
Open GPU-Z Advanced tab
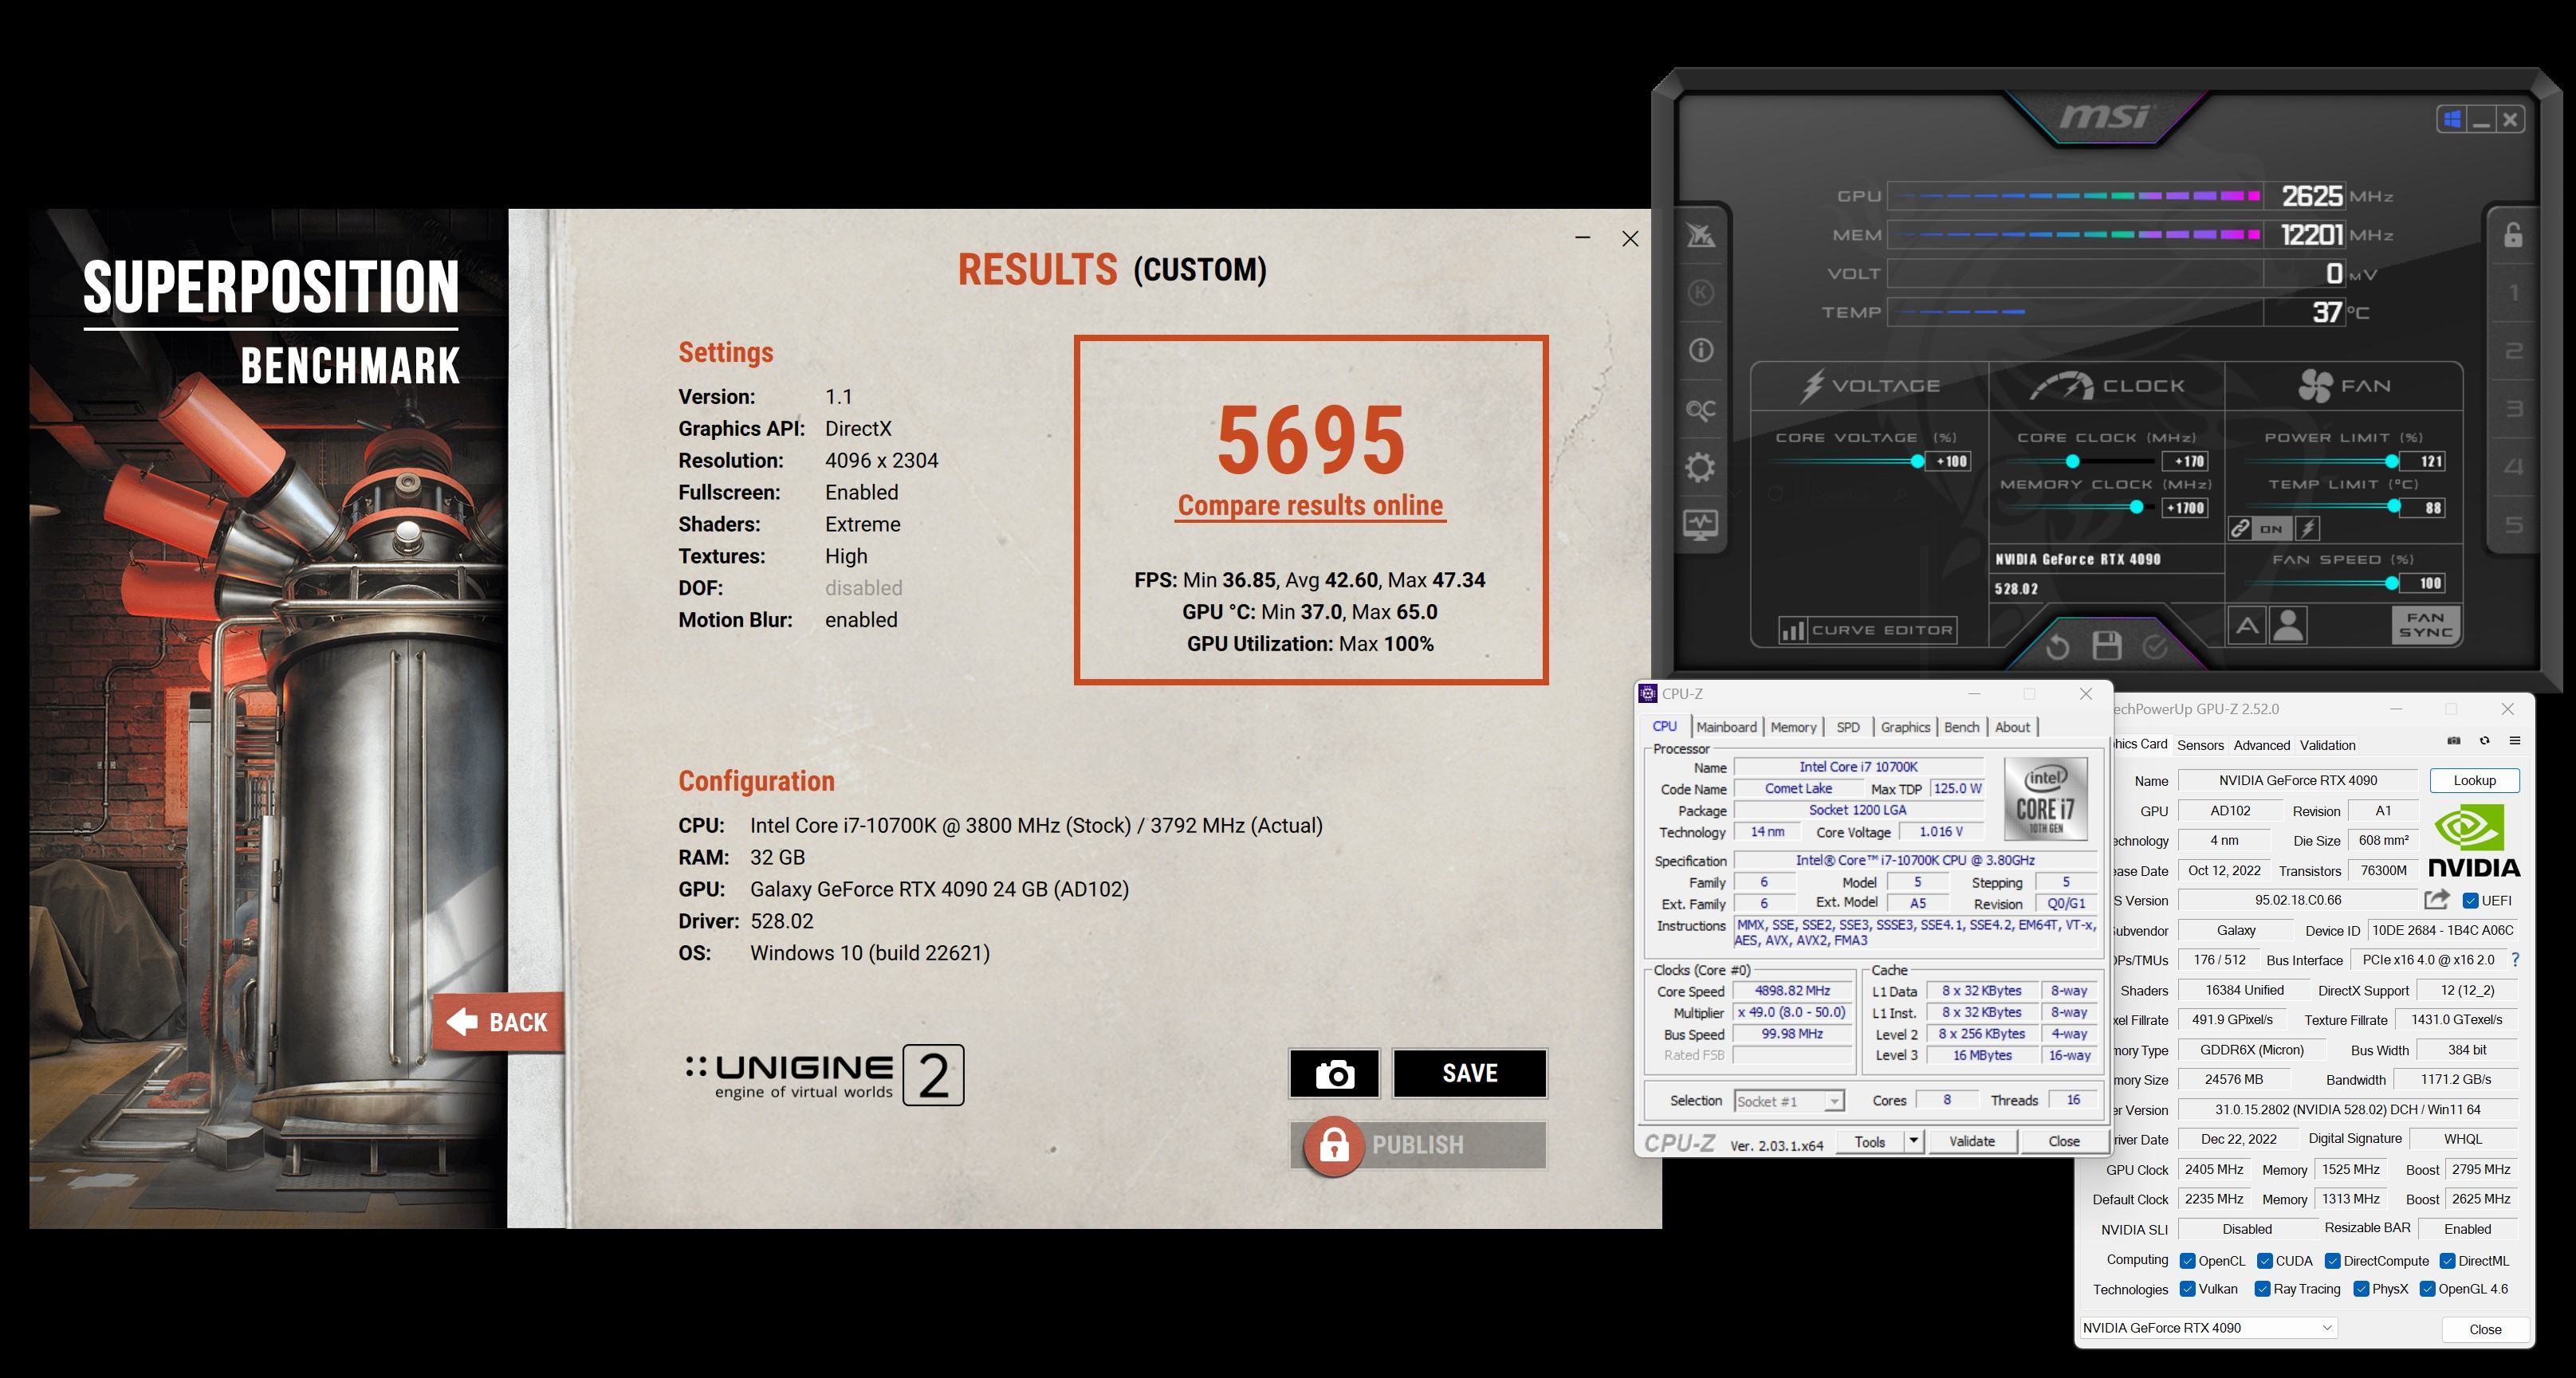click(x=2261, y=745)
